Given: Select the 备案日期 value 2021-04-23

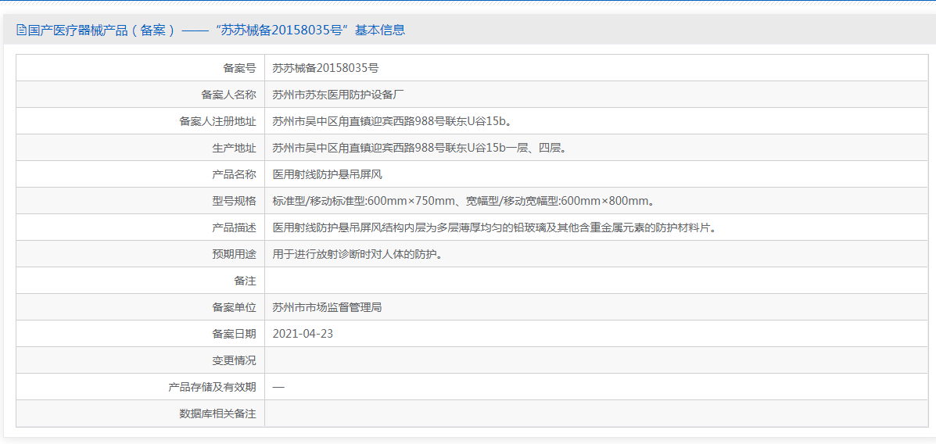Looking at the screenshot, I should [x=303, y=334].
